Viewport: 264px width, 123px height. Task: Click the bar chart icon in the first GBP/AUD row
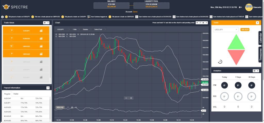(41, 46)
